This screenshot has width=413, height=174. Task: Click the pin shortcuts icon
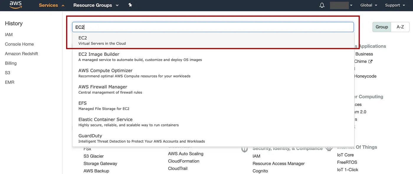(130, 5)
